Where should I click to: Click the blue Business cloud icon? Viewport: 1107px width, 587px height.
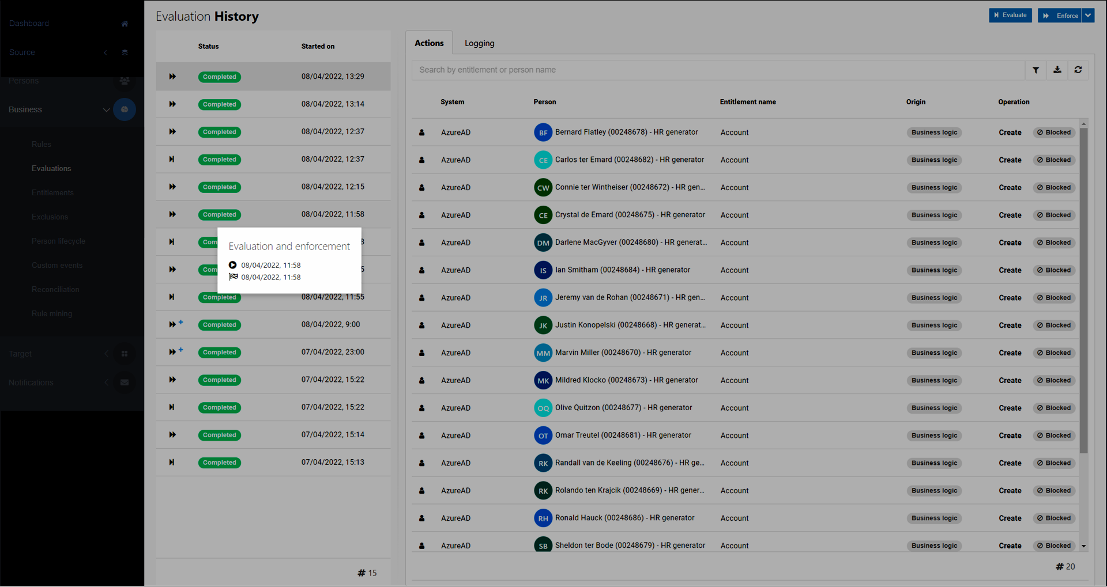coord(125,109)
